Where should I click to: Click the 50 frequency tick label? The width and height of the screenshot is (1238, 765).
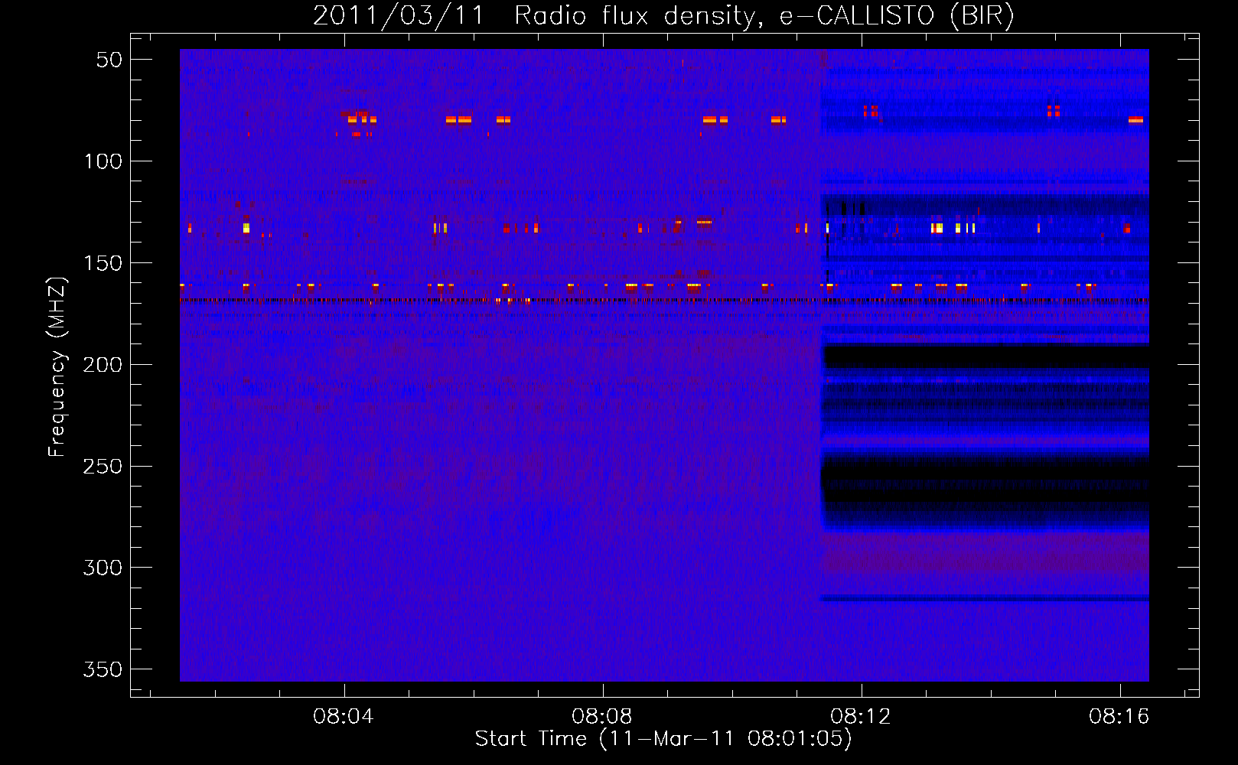[x=109, y=60]
